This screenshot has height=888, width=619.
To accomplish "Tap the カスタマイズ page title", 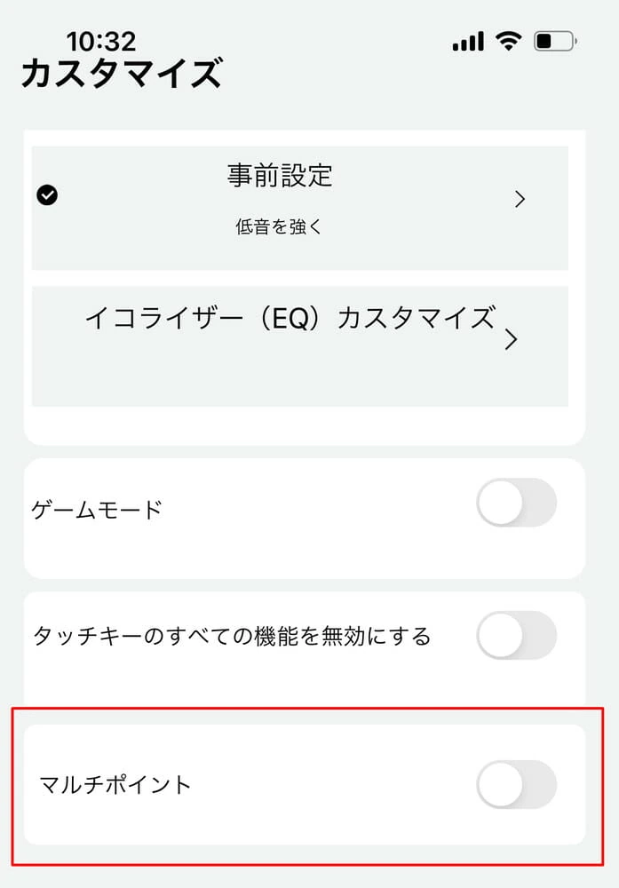I will pos(121,74).
